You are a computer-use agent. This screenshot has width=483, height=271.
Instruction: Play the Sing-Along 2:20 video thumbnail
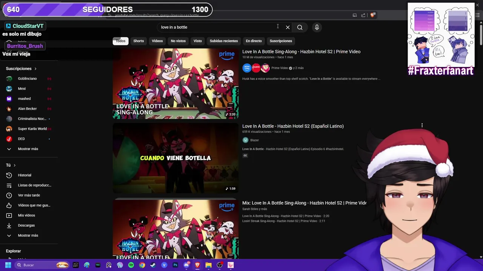175,84
